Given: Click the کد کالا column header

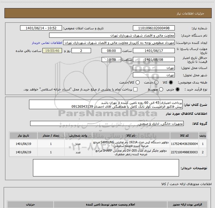Looking at the screenshot, I should (x=184, y=135).
